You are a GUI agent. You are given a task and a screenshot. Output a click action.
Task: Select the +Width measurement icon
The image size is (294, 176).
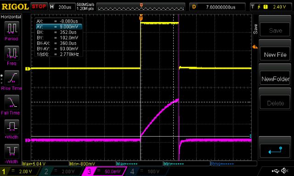pyautogui.click(x=11, y=127)
